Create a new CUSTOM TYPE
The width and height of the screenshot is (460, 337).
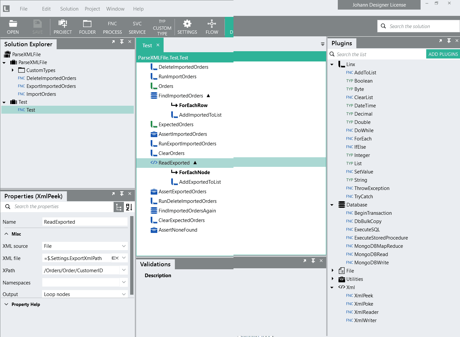(x=162, y=27)
